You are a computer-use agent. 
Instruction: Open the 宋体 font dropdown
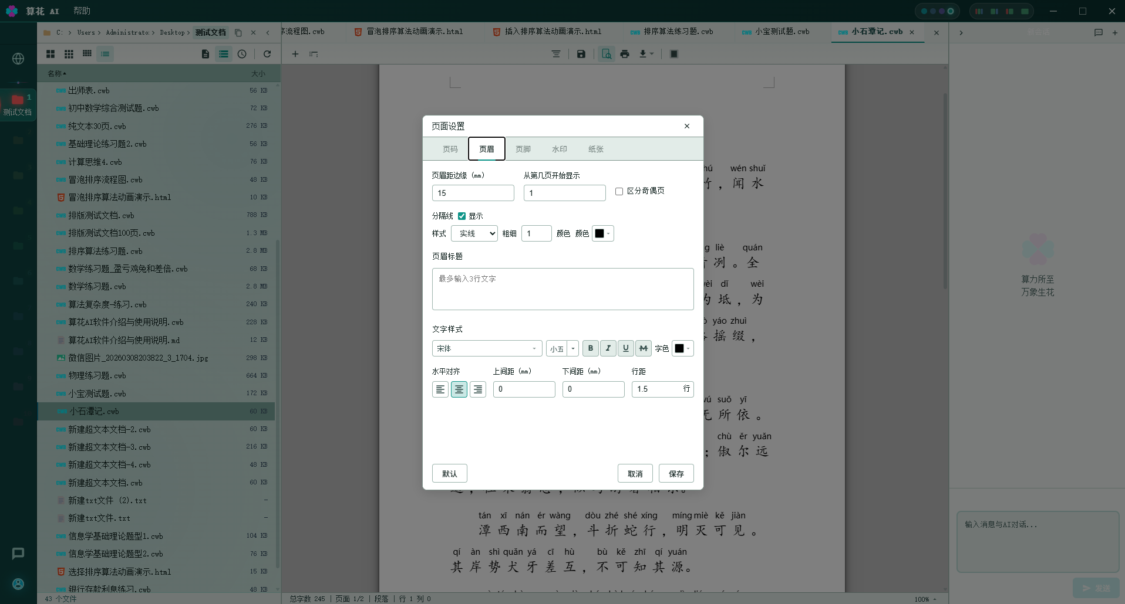click(x=487, y=348)
